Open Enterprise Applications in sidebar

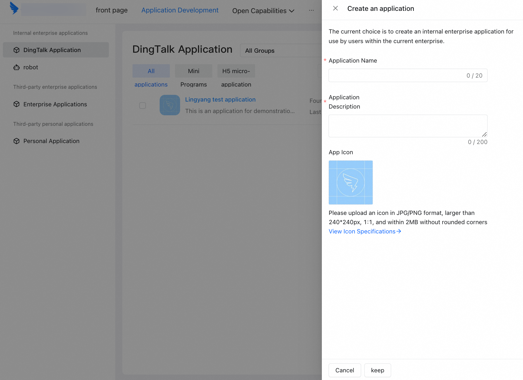click(56, 104)
